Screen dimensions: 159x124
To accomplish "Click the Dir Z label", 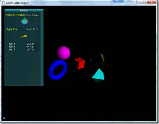I will point(12,50).
